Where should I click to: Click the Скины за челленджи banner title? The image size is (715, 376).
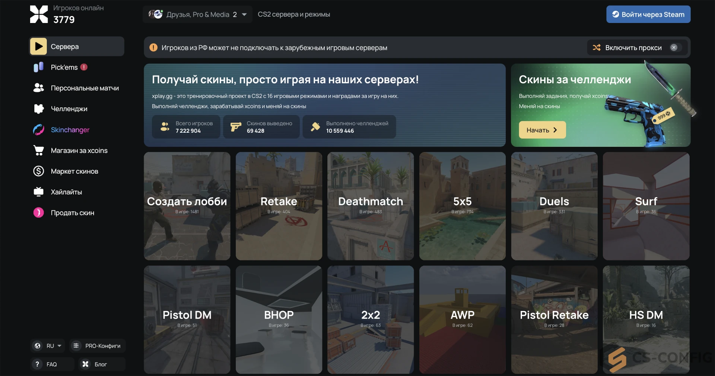pyautogui.click(x=575, y=79)
